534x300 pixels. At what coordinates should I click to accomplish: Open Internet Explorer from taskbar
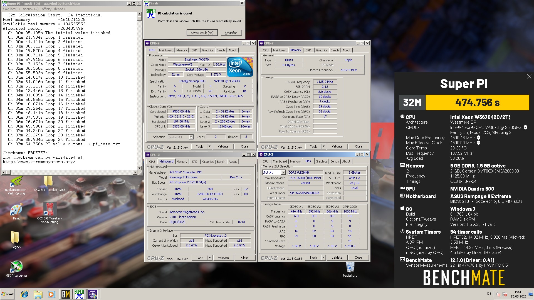click(x=24, y=294)
